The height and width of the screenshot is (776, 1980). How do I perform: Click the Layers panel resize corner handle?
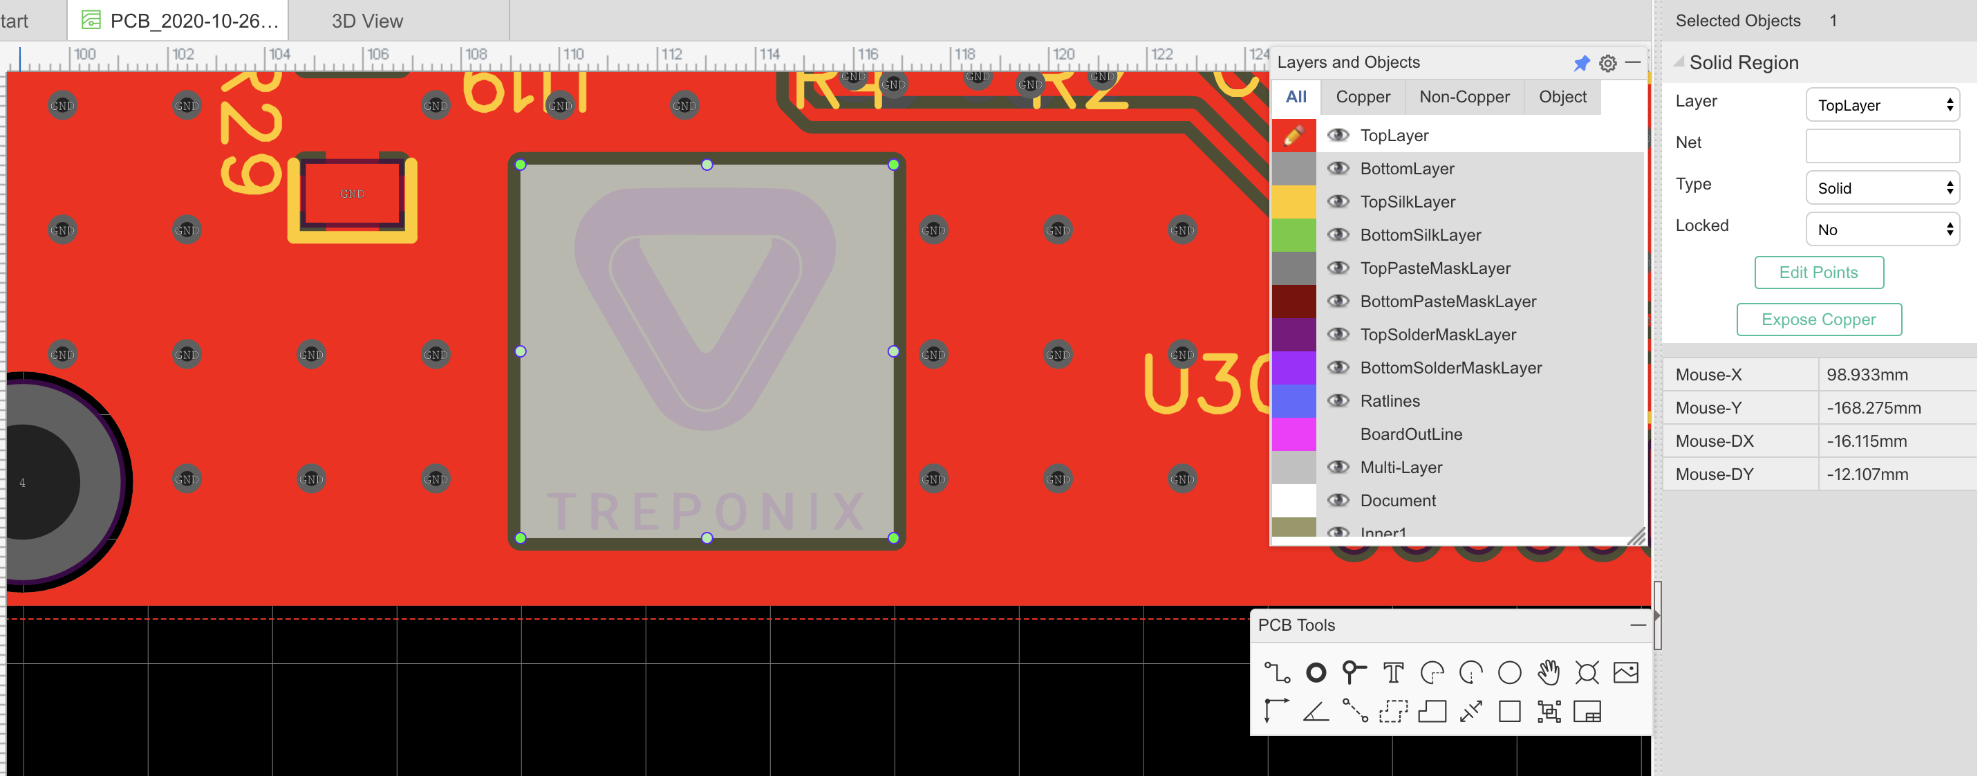click(x=1636, y=536)
